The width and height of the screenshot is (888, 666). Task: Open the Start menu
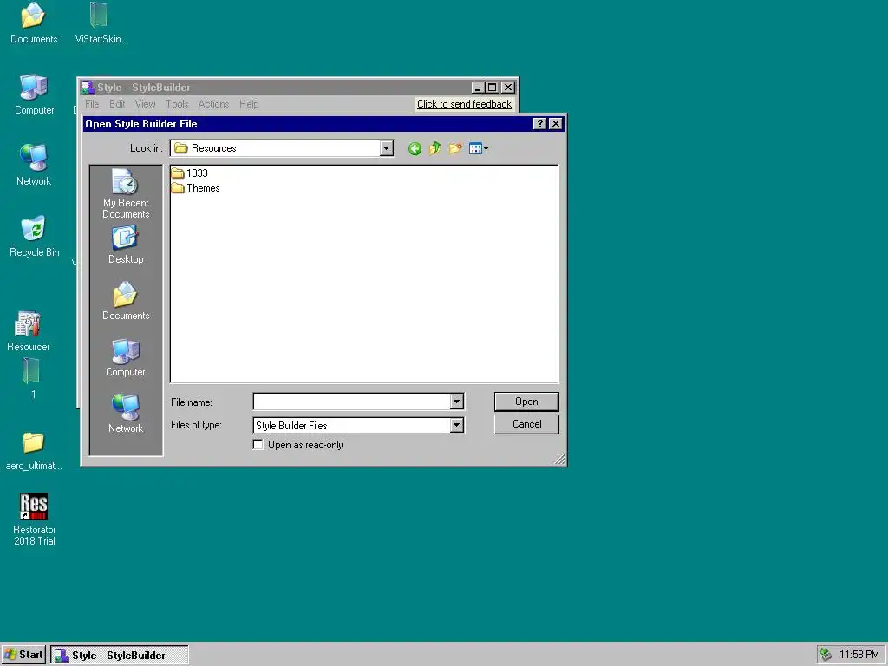tap(23, 655)
